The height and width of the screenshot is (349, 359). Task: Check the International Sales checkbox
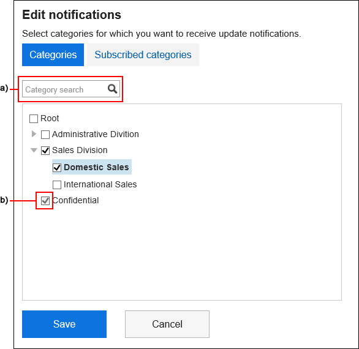(57, 185)
